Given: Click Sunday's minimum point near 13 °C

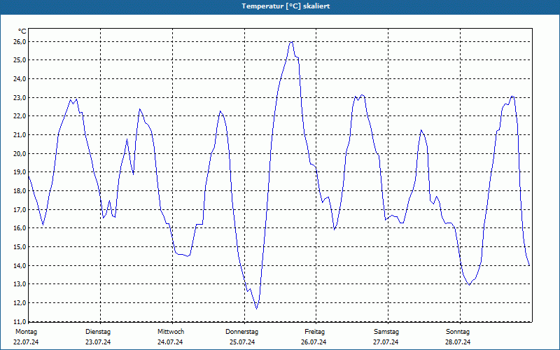Looking at the screenshot, I should [x=469, y=285].
